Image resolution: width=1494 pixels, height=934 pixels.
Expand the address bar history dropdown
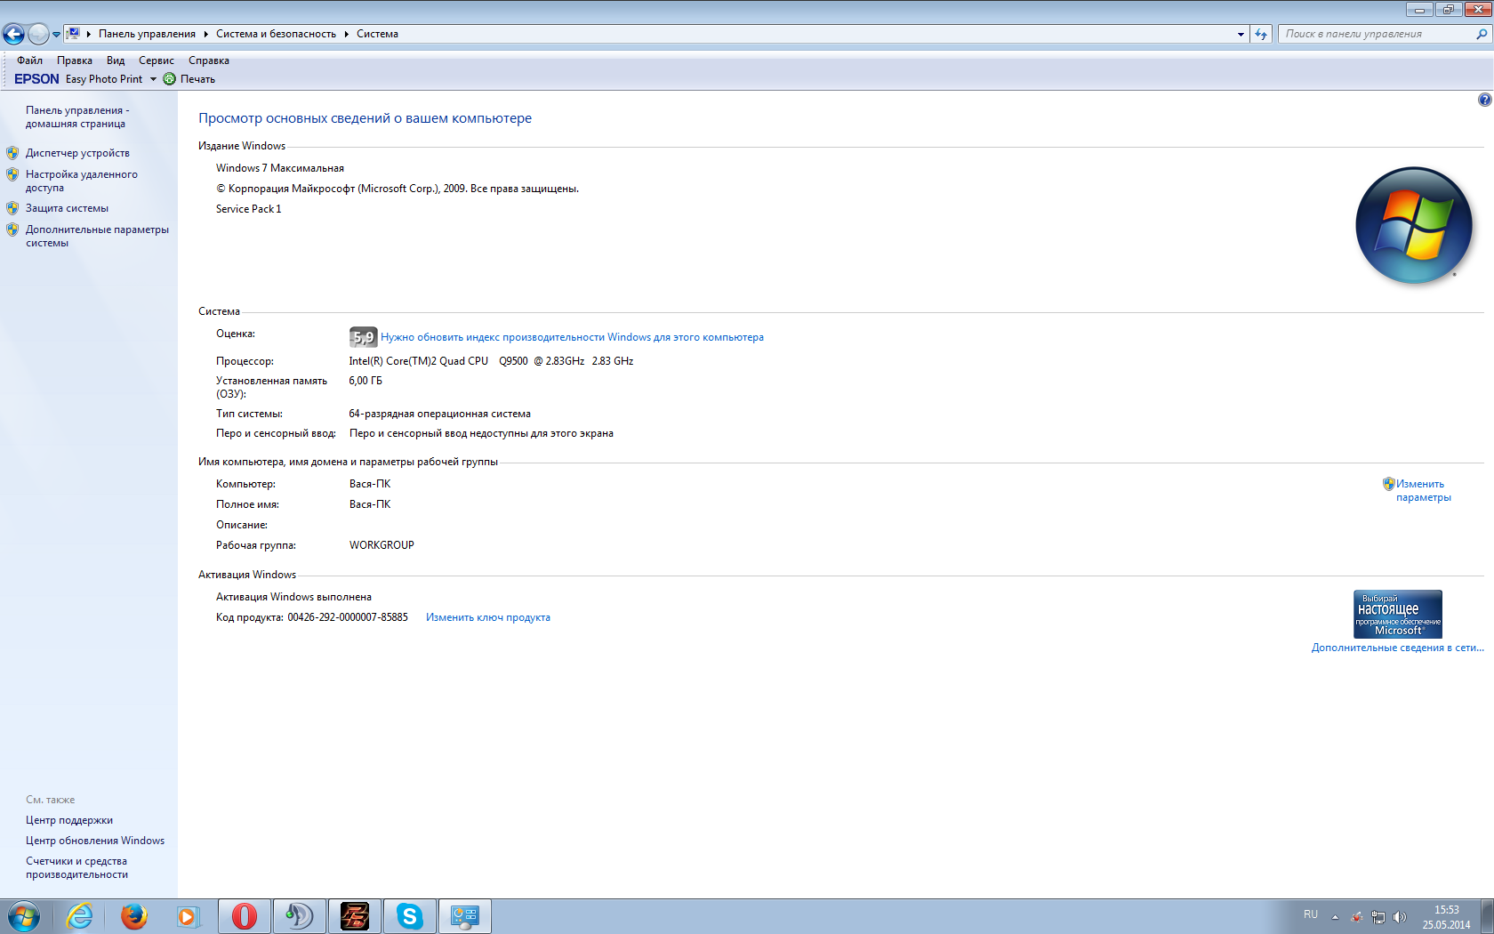click(1241, 34)
